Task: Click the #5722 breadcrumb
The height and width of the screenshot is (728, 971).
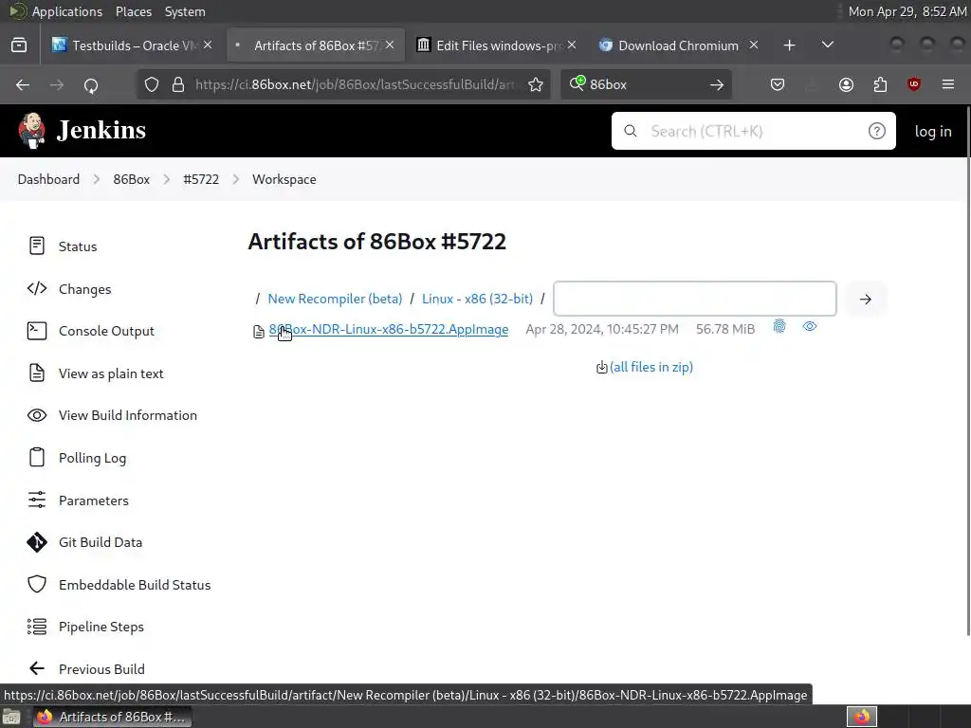Action: tap(201, 179)
